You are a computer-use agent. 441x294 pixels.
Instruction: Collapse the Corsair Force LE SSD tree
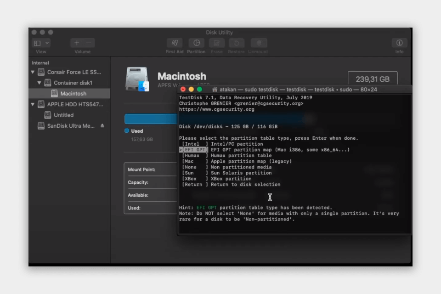[33, 72]
